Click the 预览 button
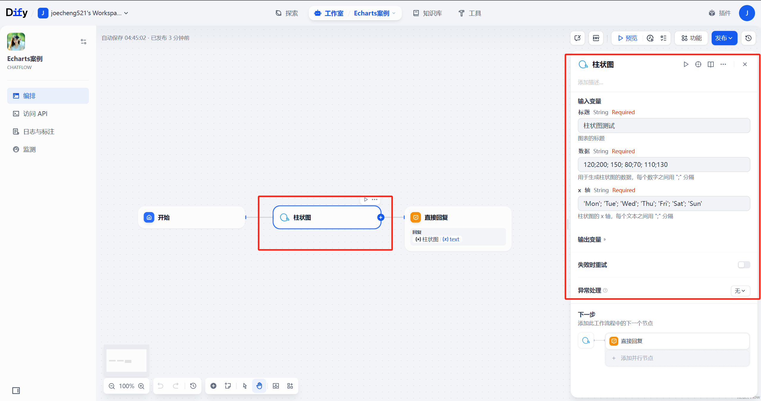The image size is (761, 401). pyautogui.click(x=627, y=38)
